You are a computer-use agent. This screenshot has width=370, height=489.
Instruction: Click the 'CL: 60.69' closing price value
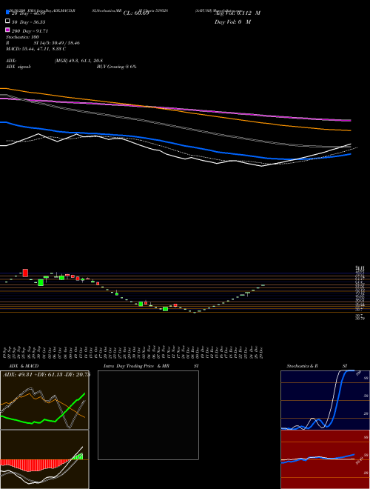click(136, 13)
